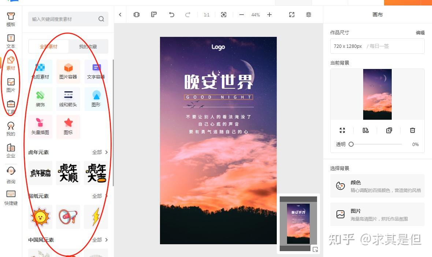Open the 免抠素材 category
Viewport: 432px width, 257px height.
point(40,72)
